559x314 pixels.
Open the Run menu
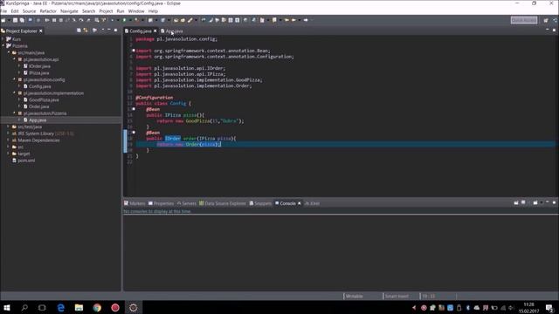pos(121,11)
